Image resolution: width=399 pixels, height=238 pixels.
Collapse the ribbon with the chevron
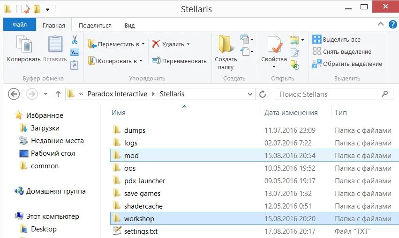pos(381,24)
